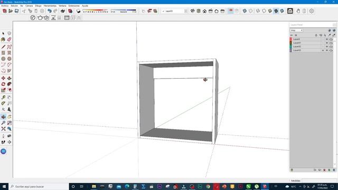338x190 pixels.
Task: Switch to Iso view icon
Action: pos(192,11)
